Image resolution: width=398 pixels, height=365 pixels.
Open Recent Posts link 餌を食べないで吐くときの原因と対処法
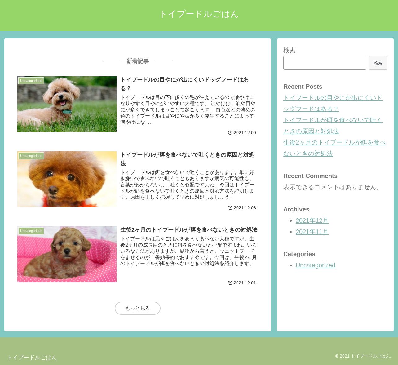[333, 126]
